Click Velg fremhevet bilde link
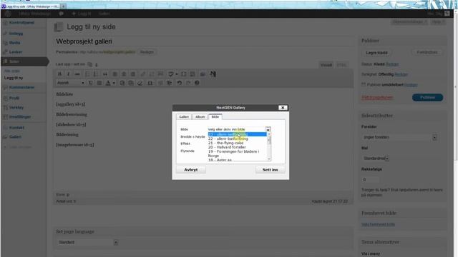Viewport: 458px width, 257px height. click(x=379, y=224)
